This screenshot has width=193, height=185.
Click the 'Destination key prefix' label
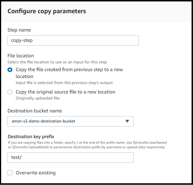coord(31,137)
